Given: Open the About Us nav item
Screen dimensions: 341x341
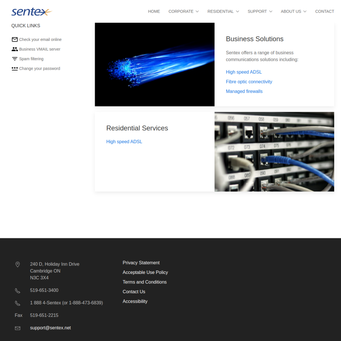Looking at the screenshot, I should 291,11.
